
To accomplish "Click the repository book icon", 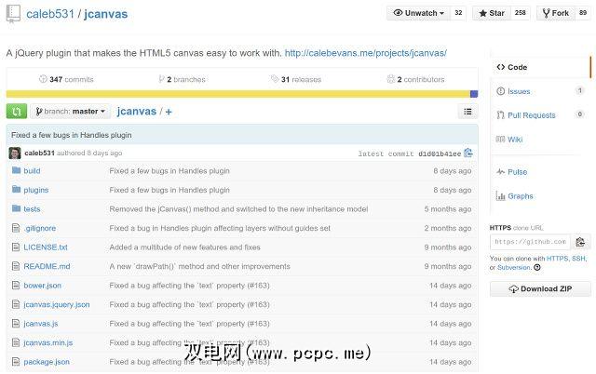I will (x=13, y=14).
